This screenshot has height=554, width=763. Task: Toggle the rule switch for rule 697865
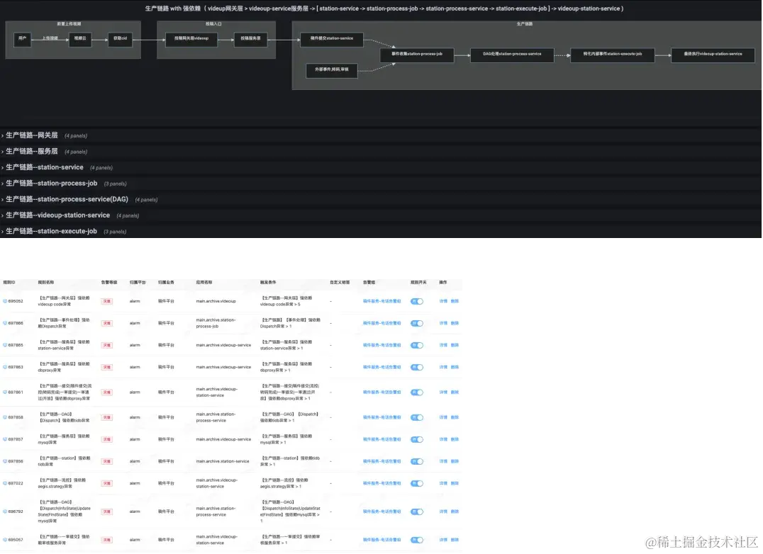417,345
